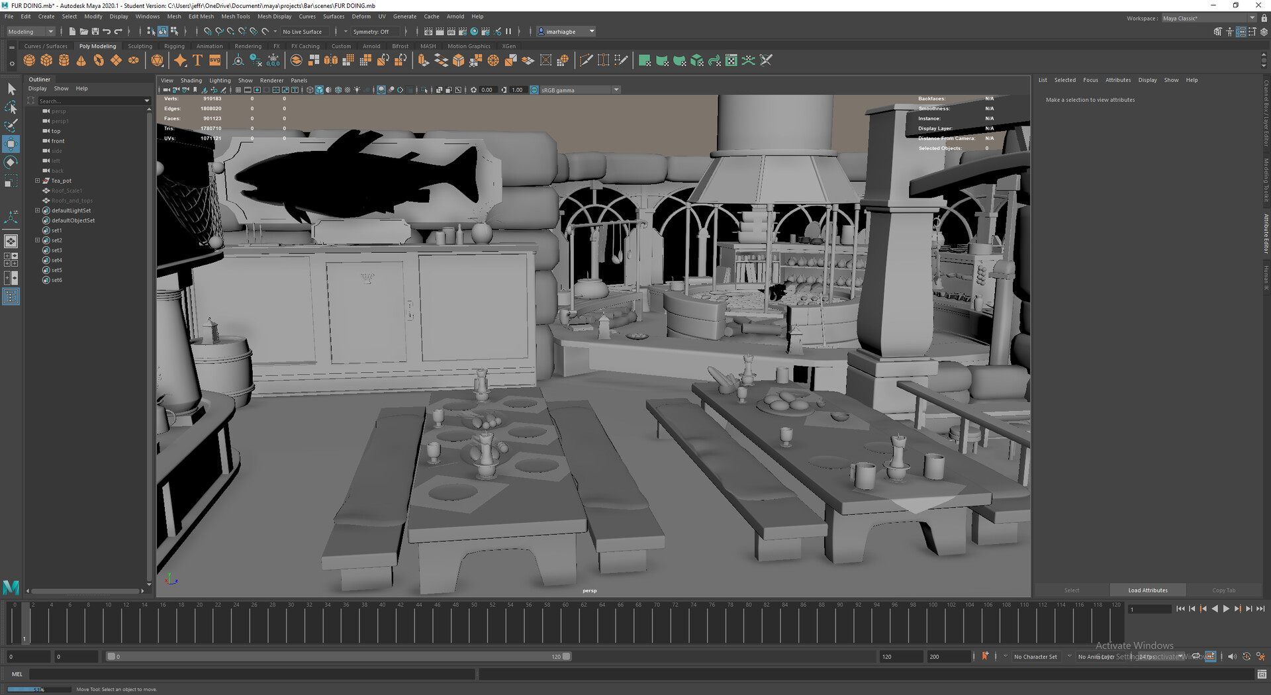This screenshot has height=695, width=1271.
Task: Create a polygon cylinder from the shelf
Action: click(64, 60)
